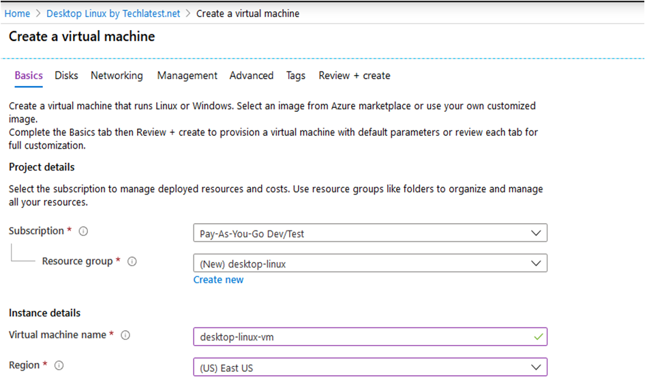Click Desktop Linux by Techlatest.net breadcrumb

[x=113, y=14]
